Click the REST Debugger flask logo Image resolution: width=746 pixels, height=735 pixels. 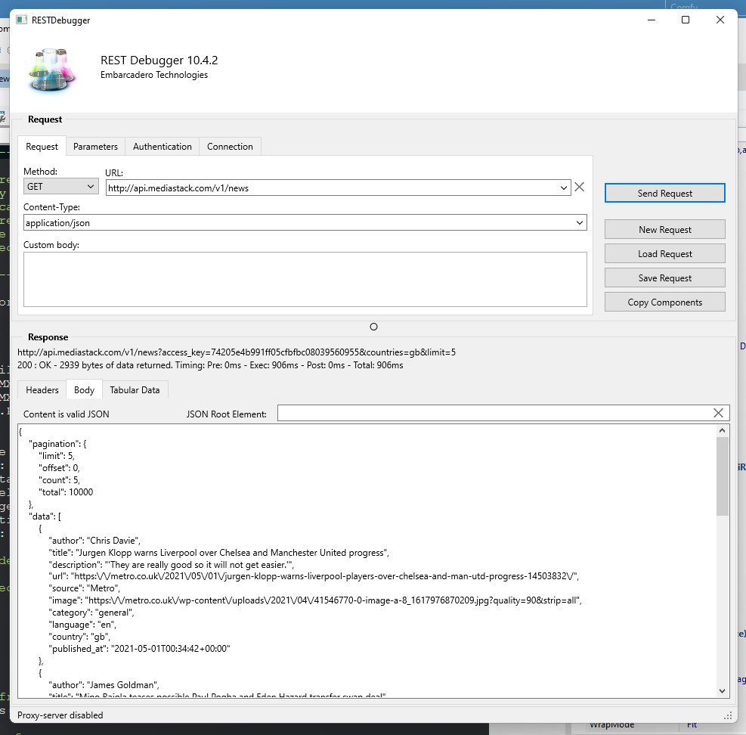point(51,68)
